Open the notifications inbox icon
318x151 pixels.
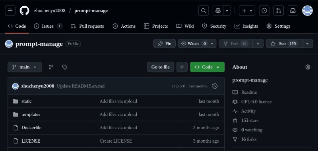coord(293,11)
